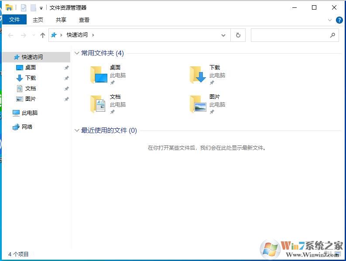The width and height of the screenshot is (346, 261).
Task: Click the pin icon beside sidebar 桌面
Action: (x=66, y=68)
